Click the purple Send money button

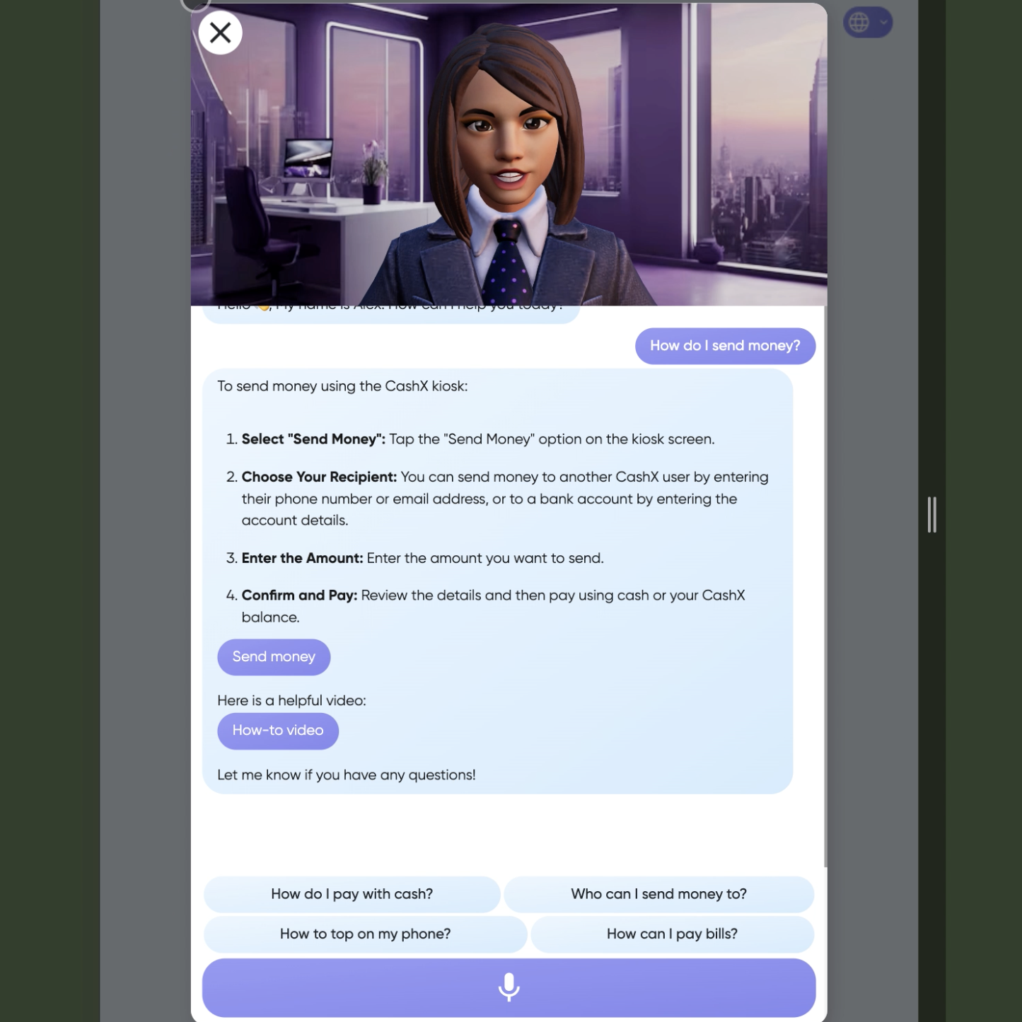tap(274, 657)
